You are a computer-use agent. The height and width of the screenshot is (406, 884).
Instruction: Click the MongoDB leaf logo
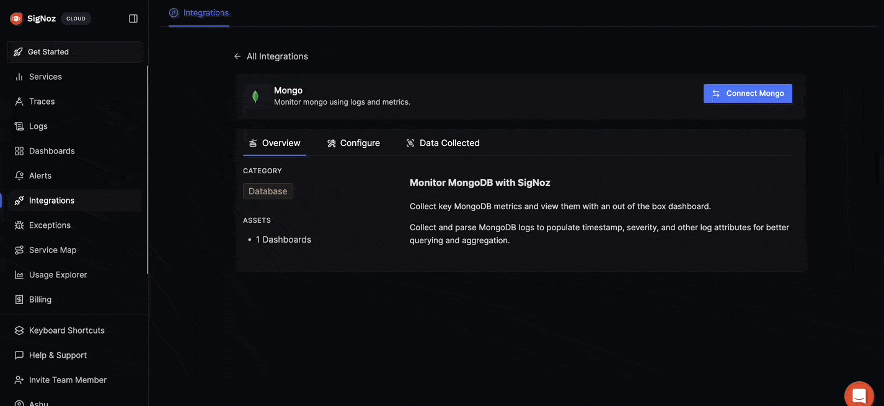255,97
